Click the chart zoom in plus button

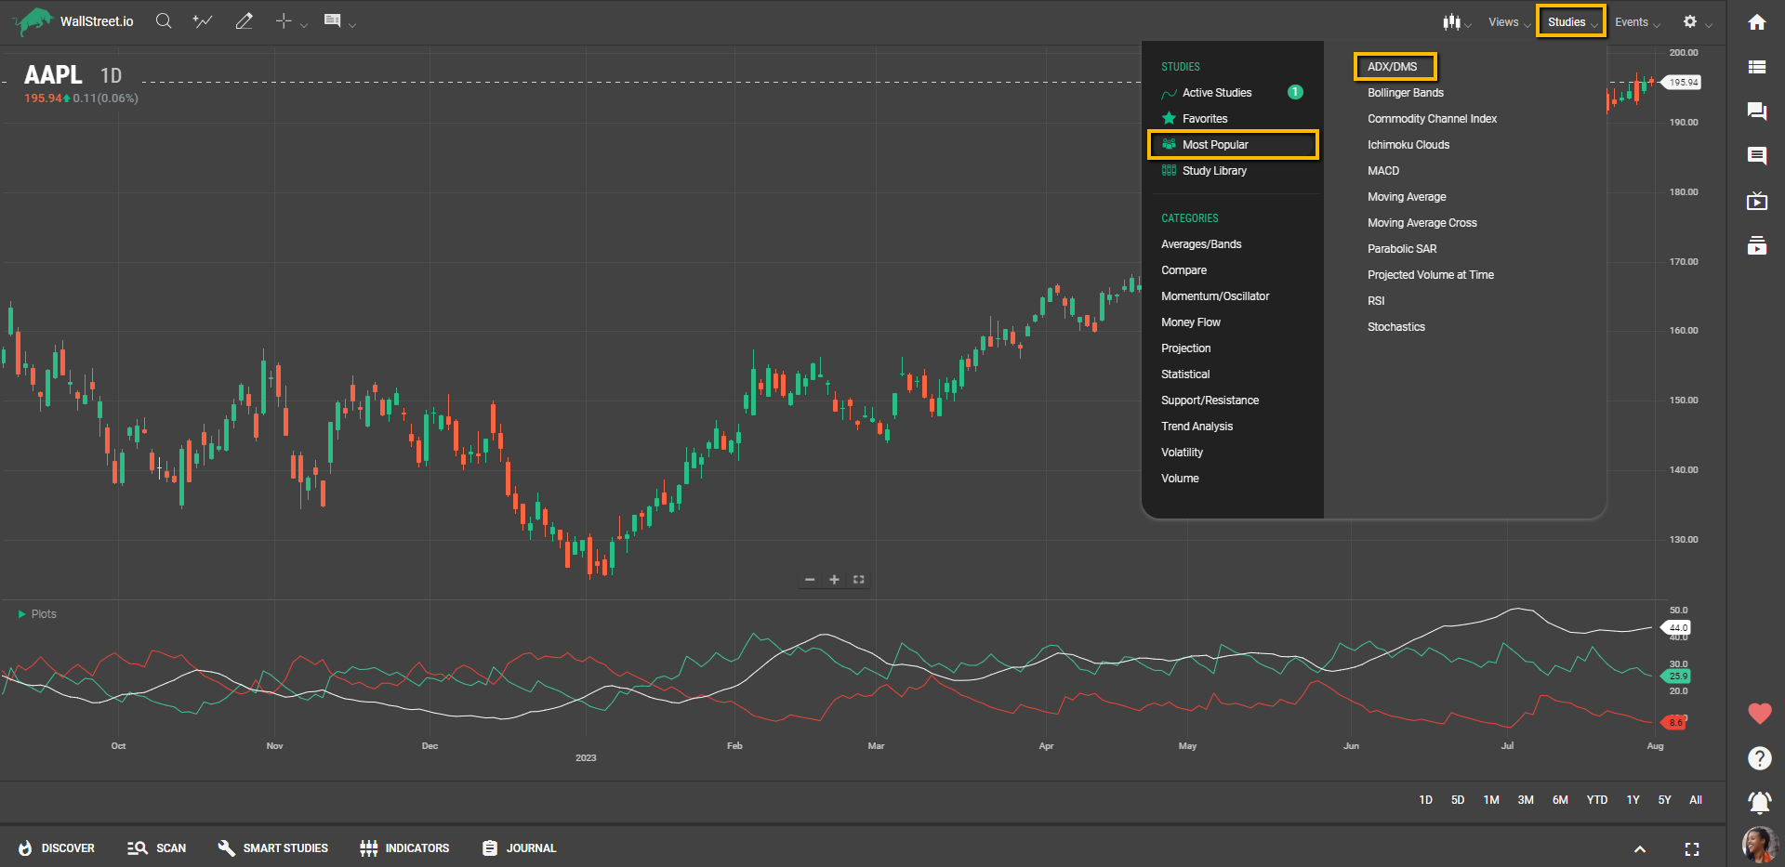[x=834, y=580]
